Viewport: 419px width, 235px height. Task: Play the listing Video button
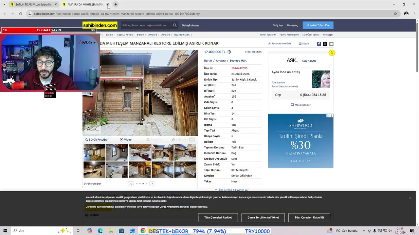pos(126,140)
